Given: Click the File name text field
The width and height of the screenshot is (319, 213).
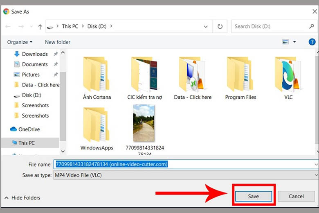Looking at the screenshot, I should 184,164.
